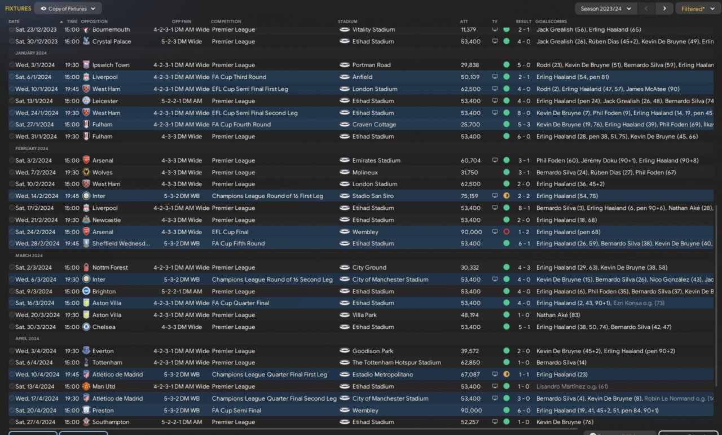This screenshot has width=722, height=435.
Task: Click the Ipswich Town club badge
Action: [x=86, y=65]
